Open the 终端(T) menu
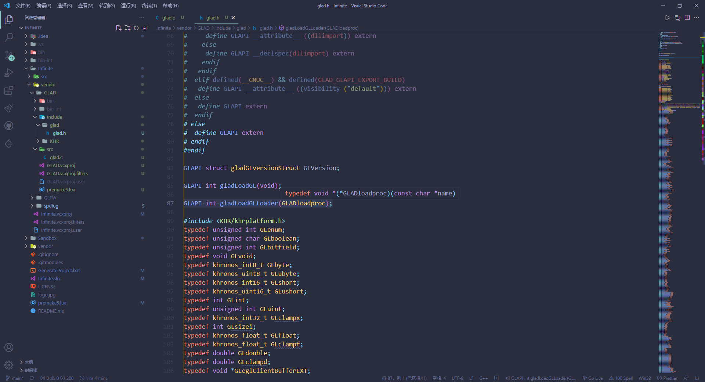 (149, 6)
